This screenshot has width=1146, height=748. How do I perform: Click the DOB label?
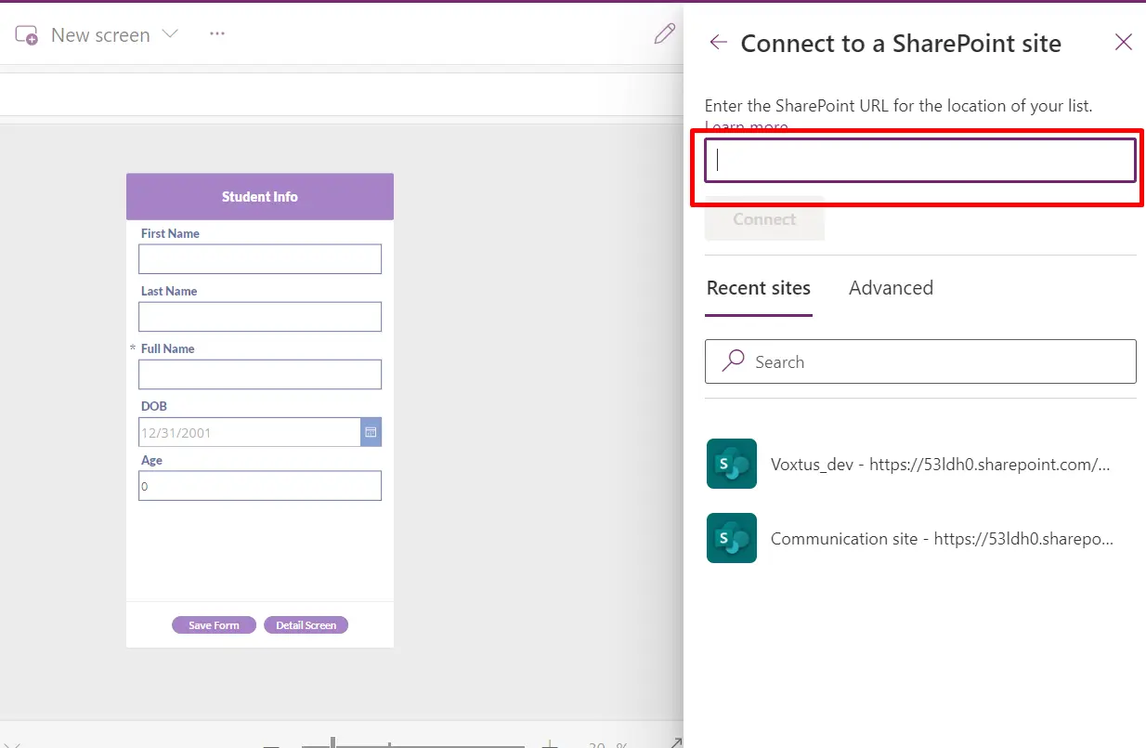[x=154, y=406]
